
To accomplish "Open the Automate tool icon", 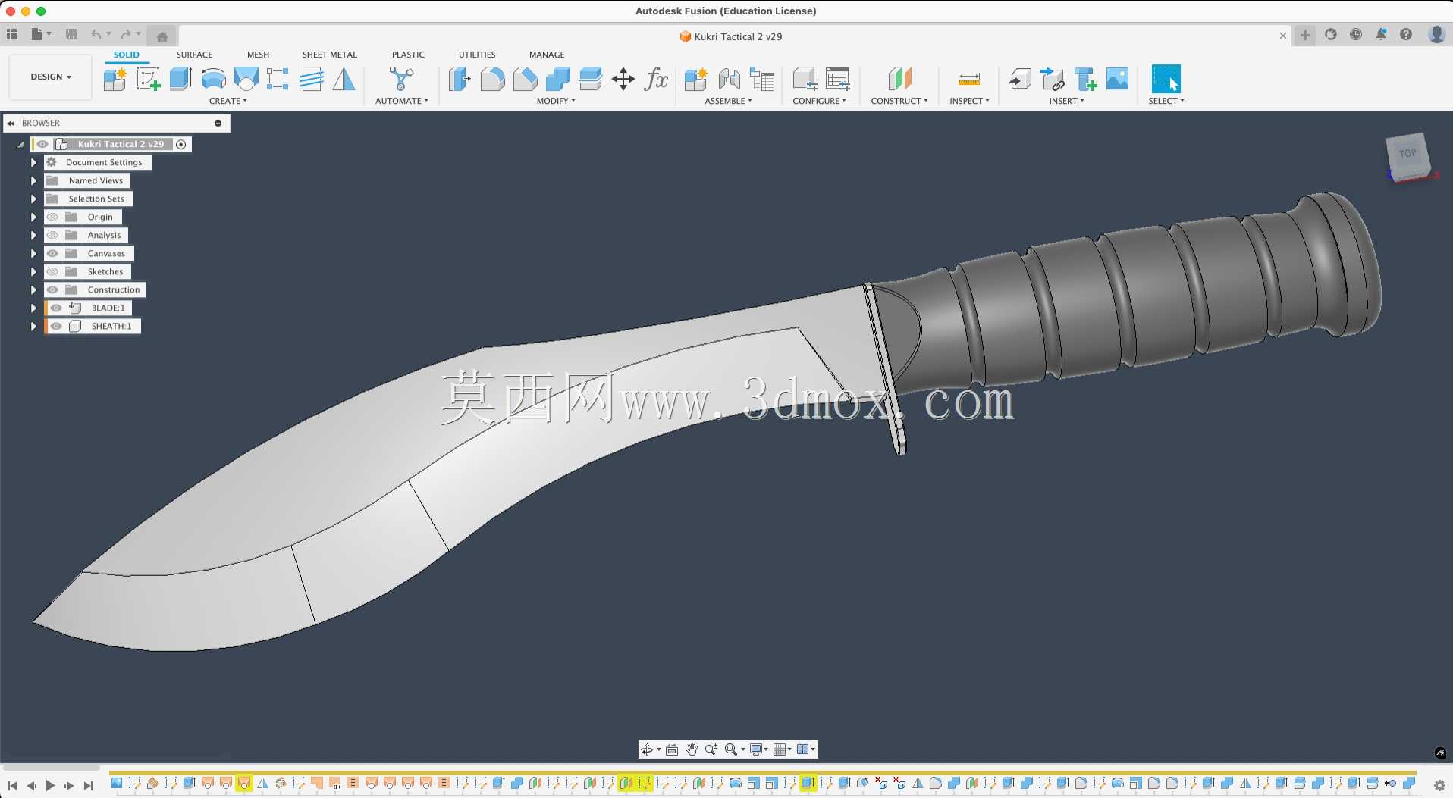I will pos(401,79).
